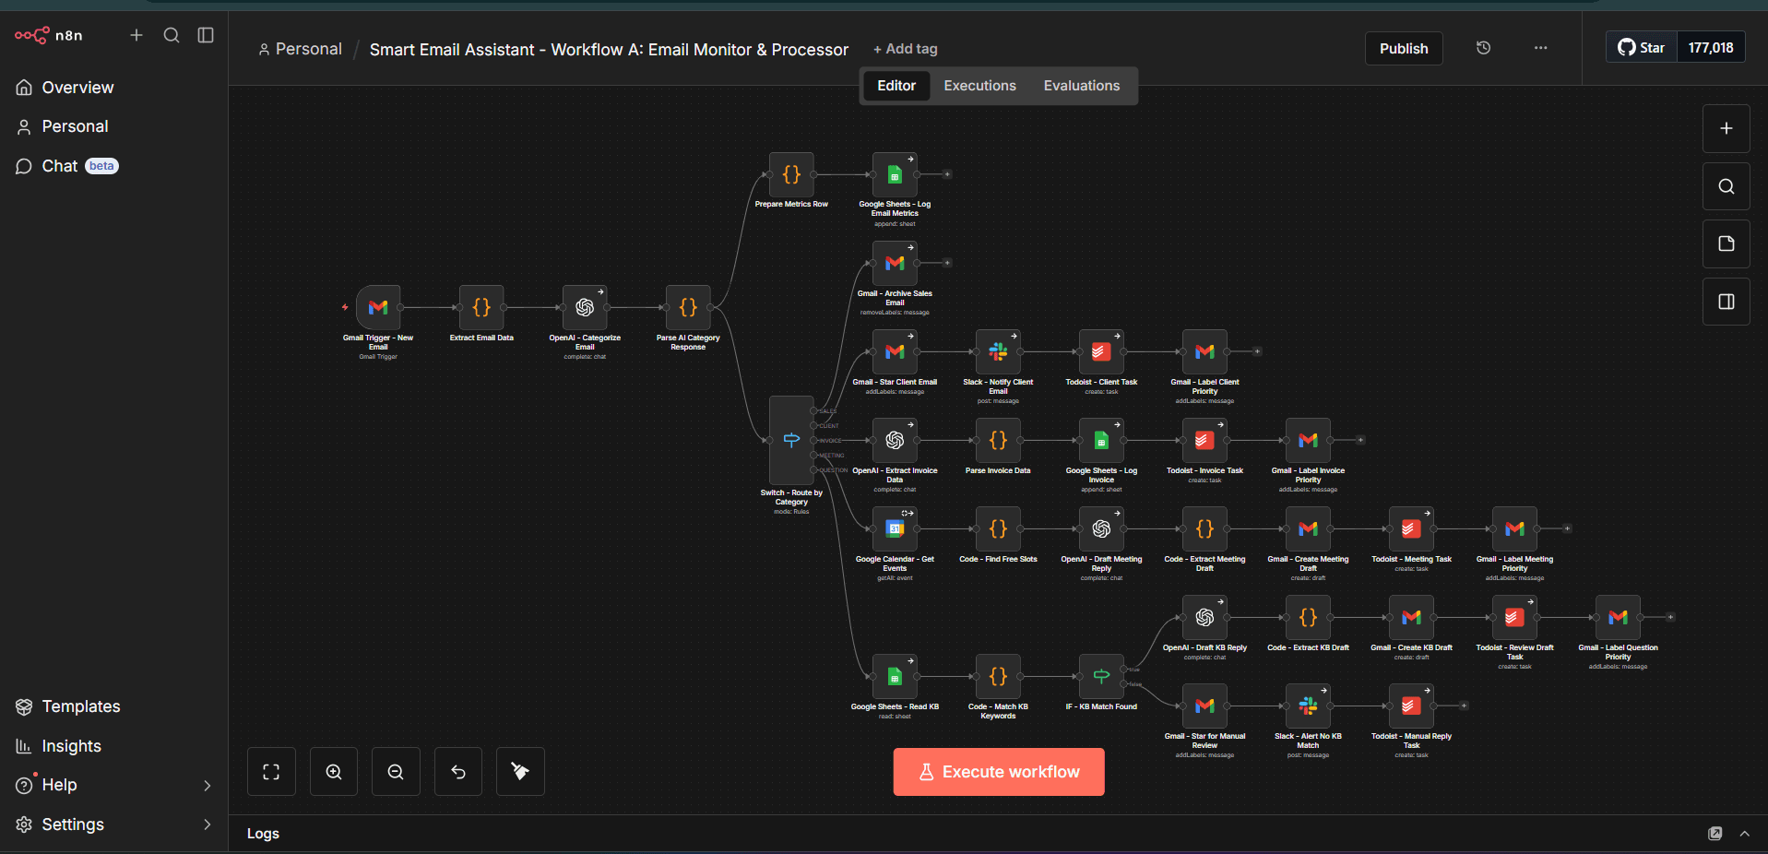Collapse the sidebar with panel icon

click(206, 35)
